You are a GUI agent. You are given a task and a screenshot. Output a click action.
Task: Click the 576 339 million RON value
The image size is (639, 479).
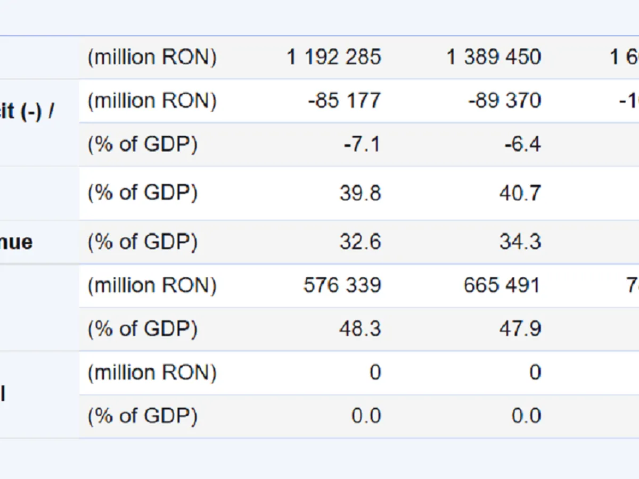pos(342,286)
